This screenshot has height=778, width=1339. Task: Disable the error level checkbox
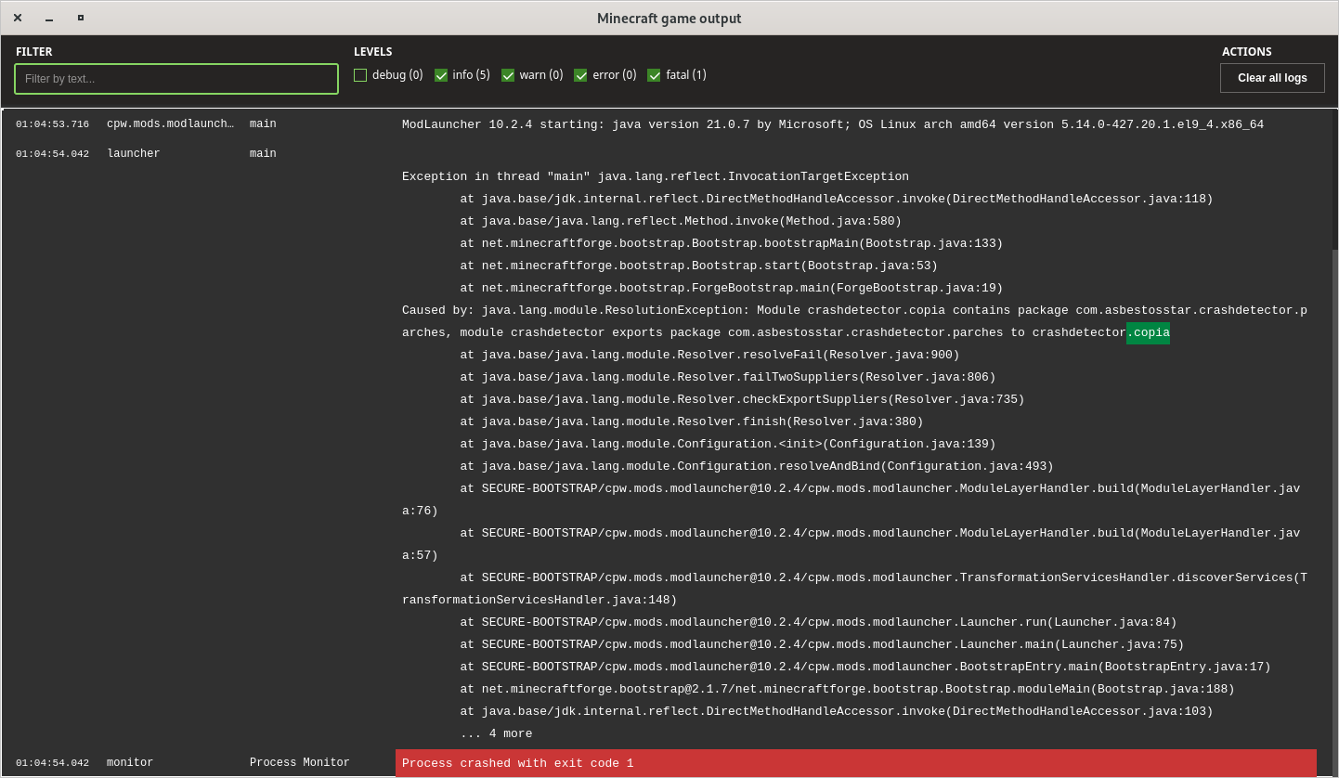click(x=580, y=75)
